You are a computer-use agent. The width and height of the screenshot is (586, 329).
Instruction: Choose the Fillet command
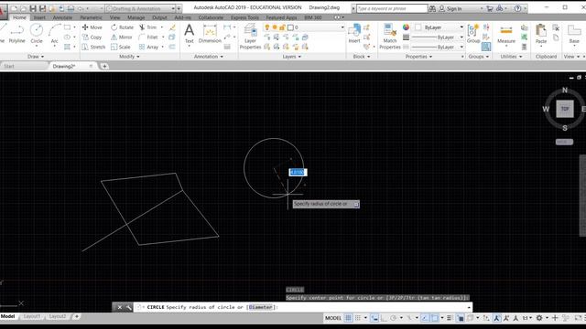tap(148, 37)
